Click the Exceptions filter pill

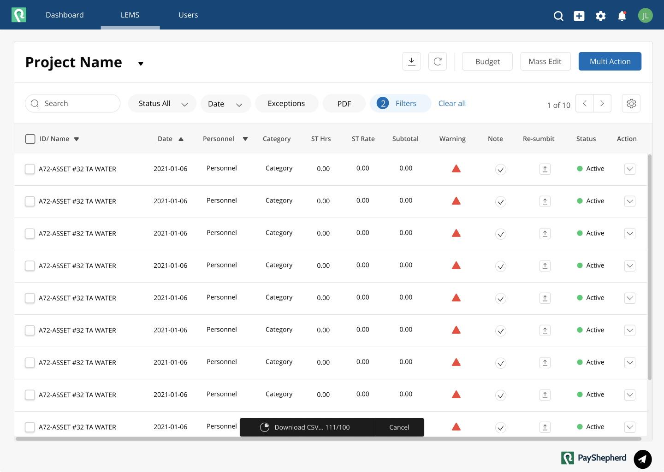click(x=286, y=103)
